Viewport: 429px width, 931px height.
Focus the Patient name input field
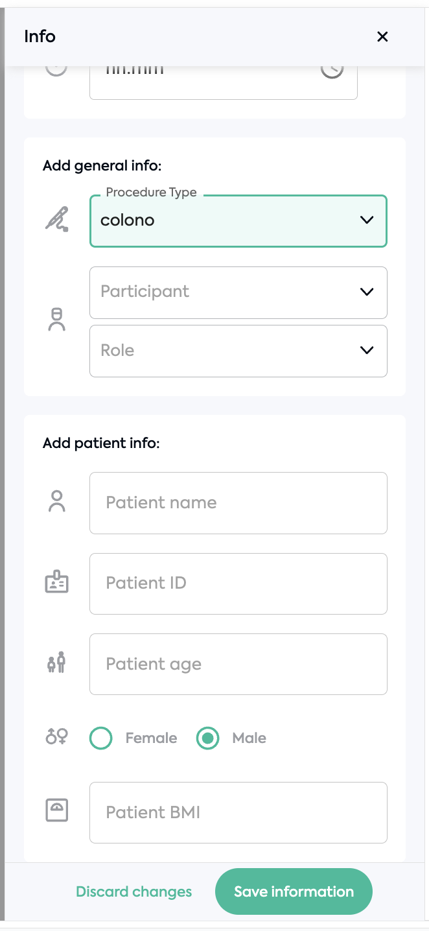(238, 503)
